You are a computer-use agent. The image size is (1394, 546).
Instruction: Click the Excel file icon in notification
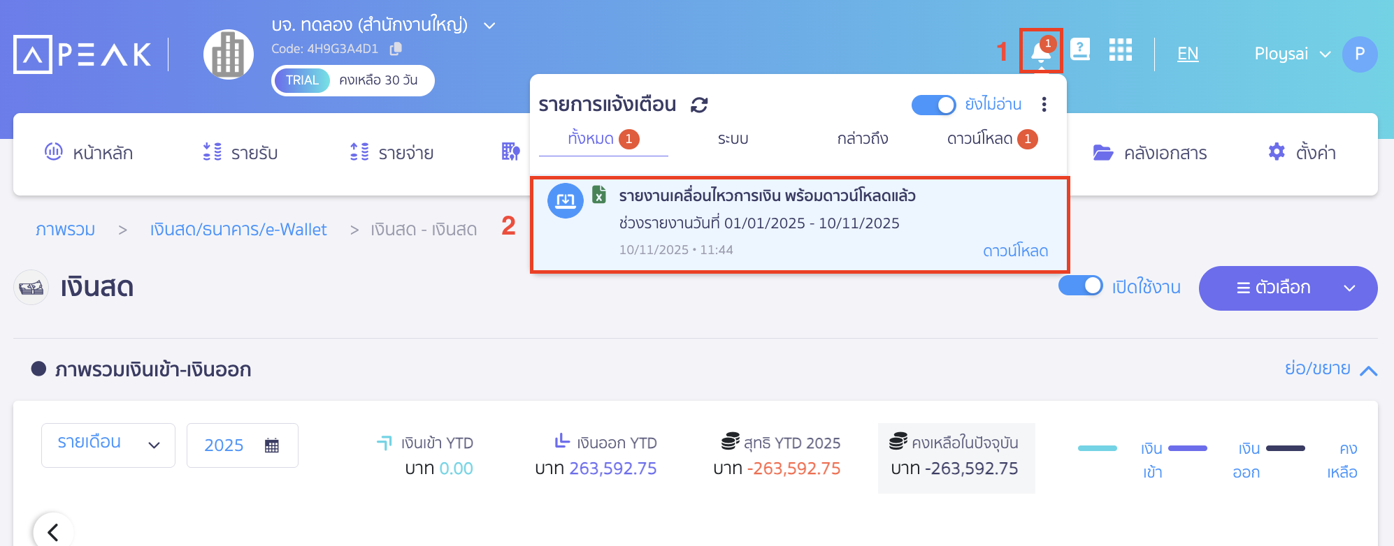pyautogui.click(x=599, y=194)
